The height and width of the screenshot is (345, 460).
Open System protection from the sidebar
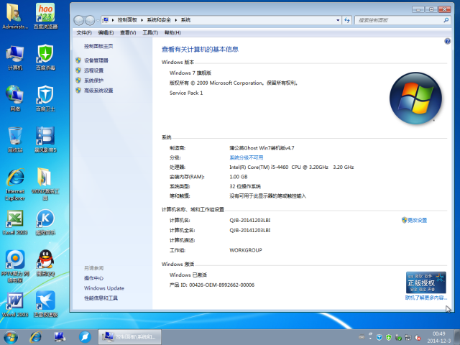[x=93, y=80]
